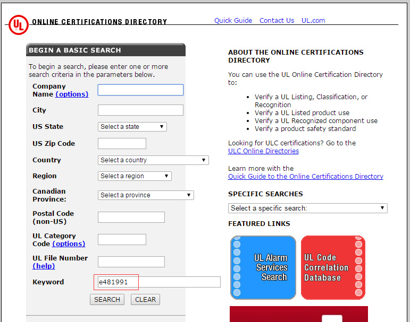Viewport: 410px width, 322px height.
Task: Expand the Select a specific search dropdown
Action: tap(308, 208)
